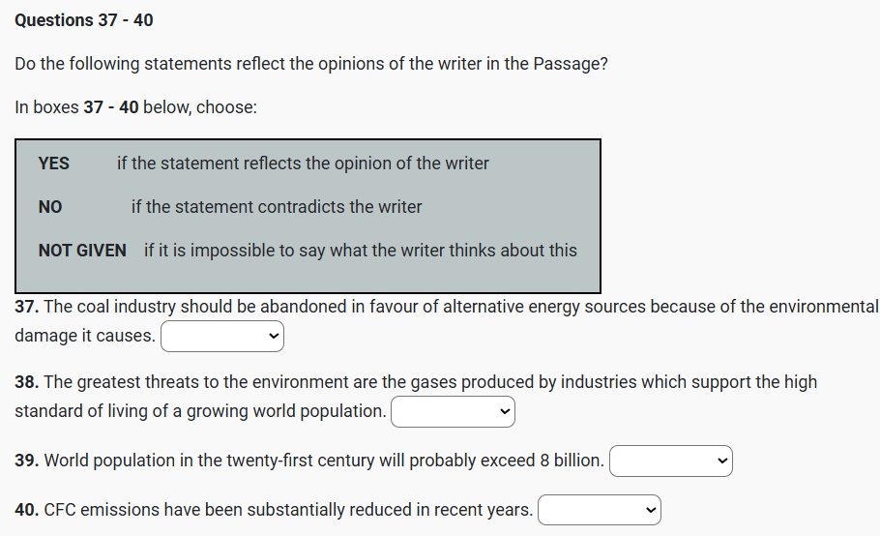This screenshot has height=536, width=880.
Task: Open the answer dropdown for question 38
Action: 452,412
